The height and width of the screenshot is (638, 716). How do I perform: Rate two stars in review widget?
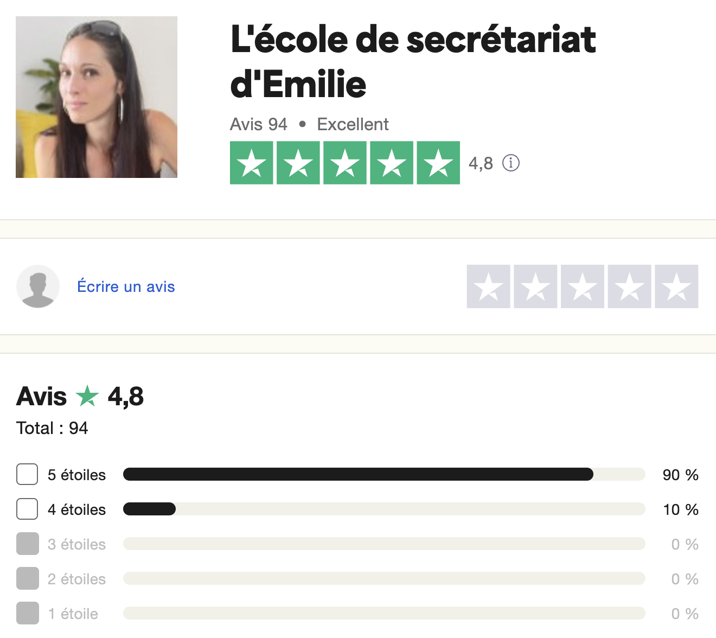coord(535,286)
